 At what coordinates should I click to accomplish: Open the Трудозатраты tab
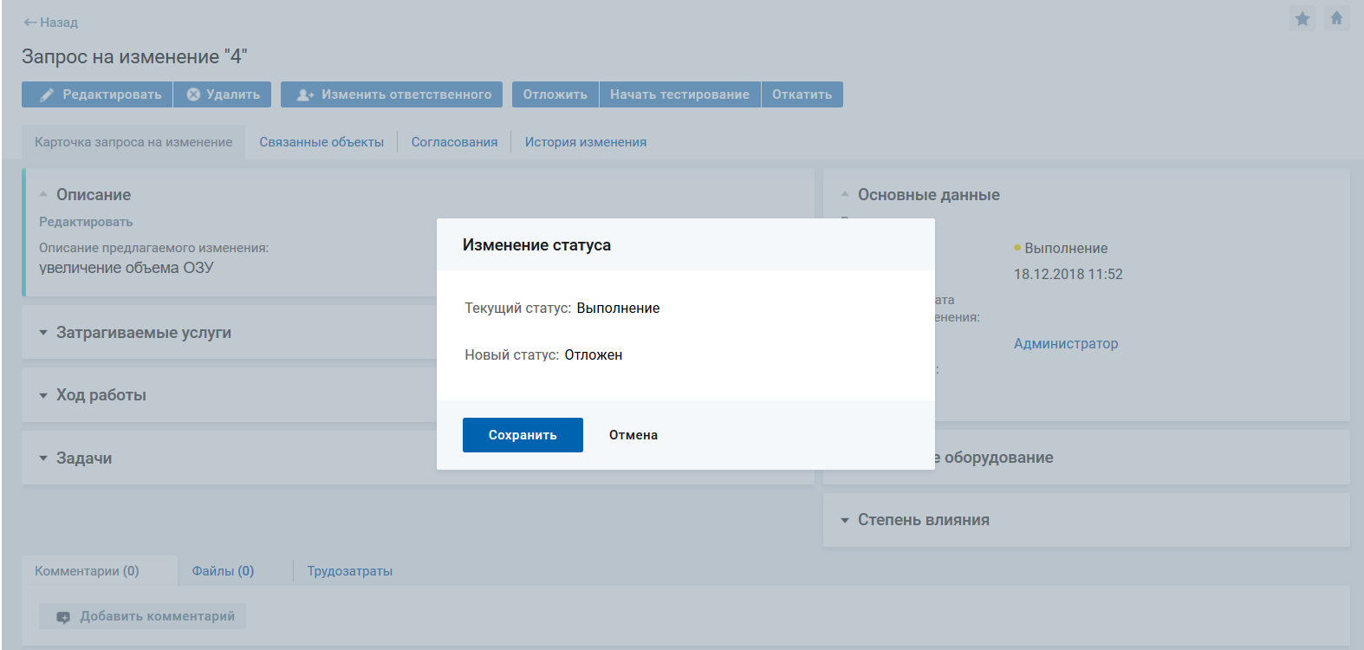(x=350, y=571)
